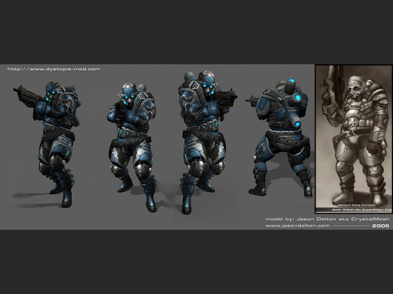
Task: Click the soldier render aiming rifle left
Action: click(x=48, y=144)
